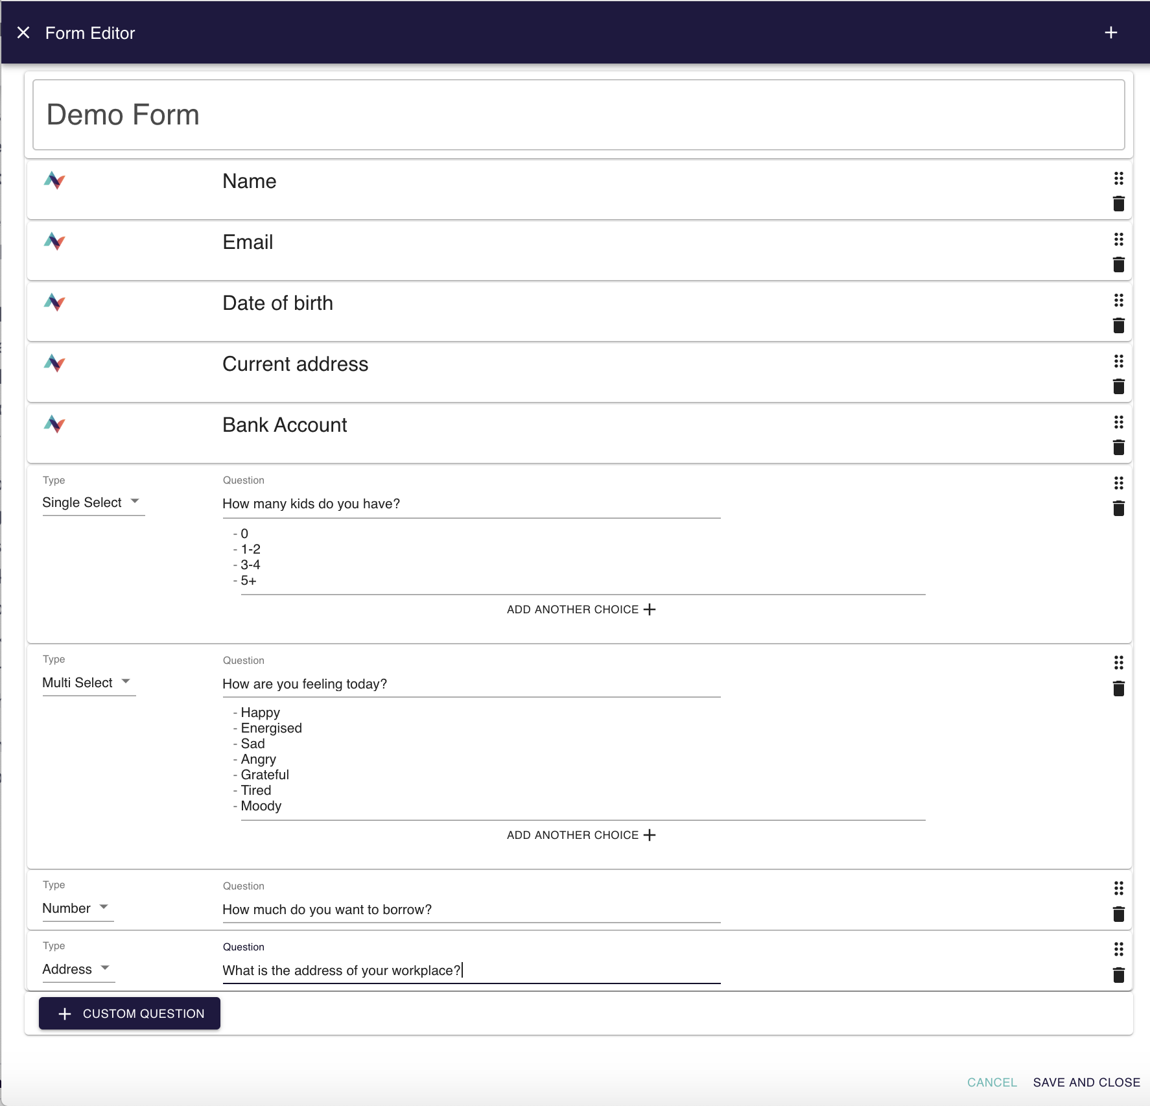This screenshot has height=1106, width=1150.
Task: Remove the Bank Account field
Action: (1118, 447)
